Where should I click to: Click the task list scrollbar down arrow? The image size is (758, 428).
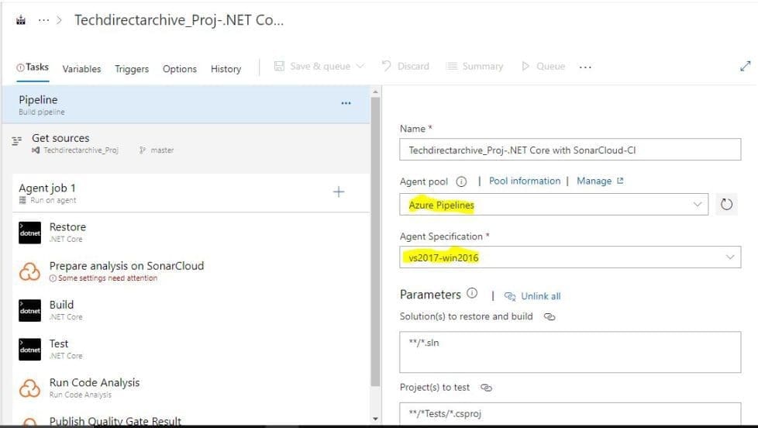pos(376,419)
